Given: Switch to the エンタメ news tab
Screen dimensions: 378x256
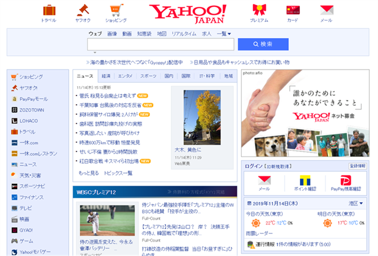Looking at the screenshot, I should (125, 76).
